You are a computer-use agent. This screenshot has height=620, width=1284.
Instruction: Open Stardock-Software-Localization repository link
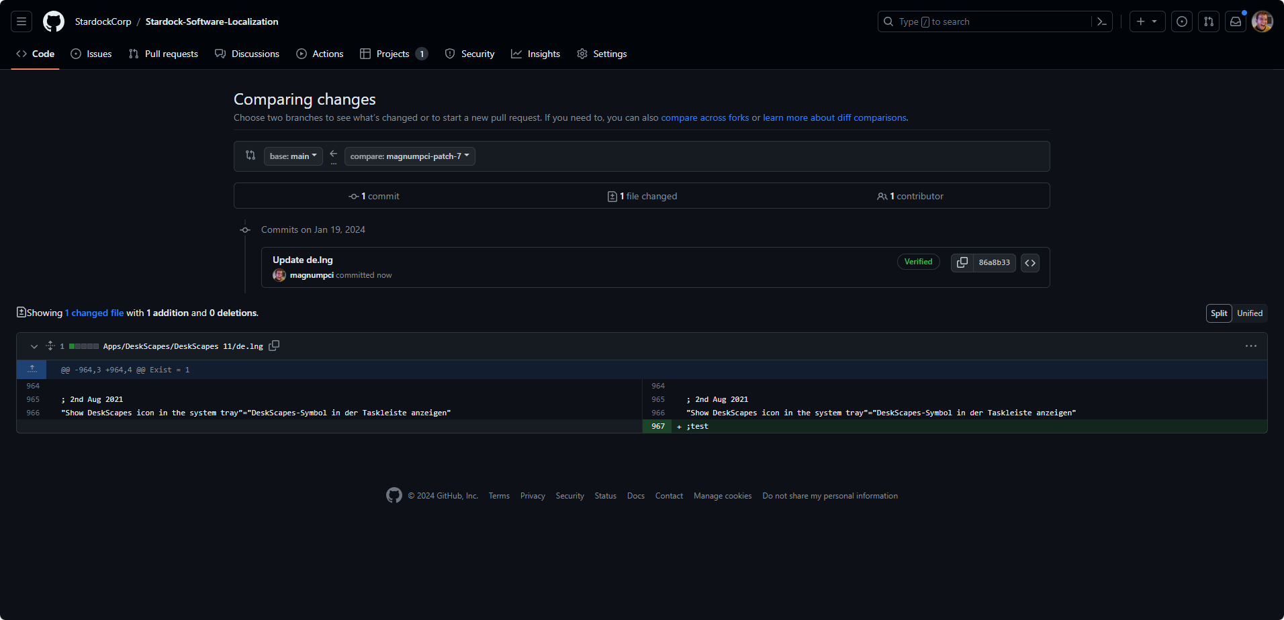212,21
